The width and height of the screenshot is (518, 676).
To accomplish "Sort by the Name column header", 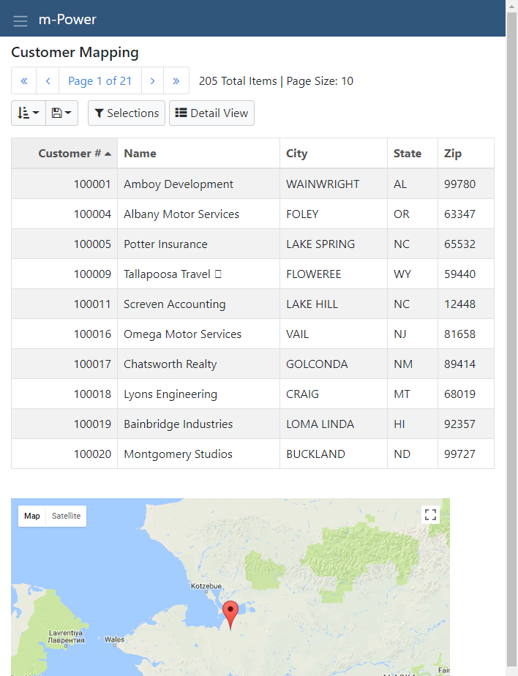I will [198, 154].
